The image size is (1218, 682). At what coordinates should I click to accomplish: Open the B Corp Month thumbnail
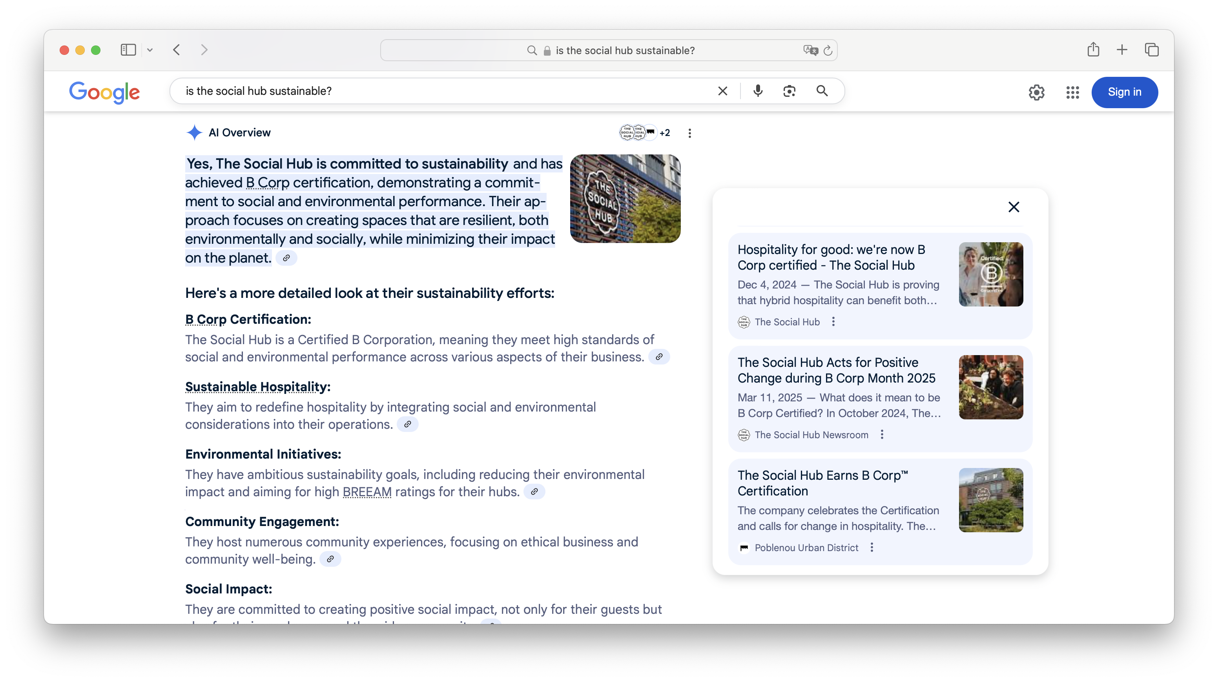click(991, 387)
